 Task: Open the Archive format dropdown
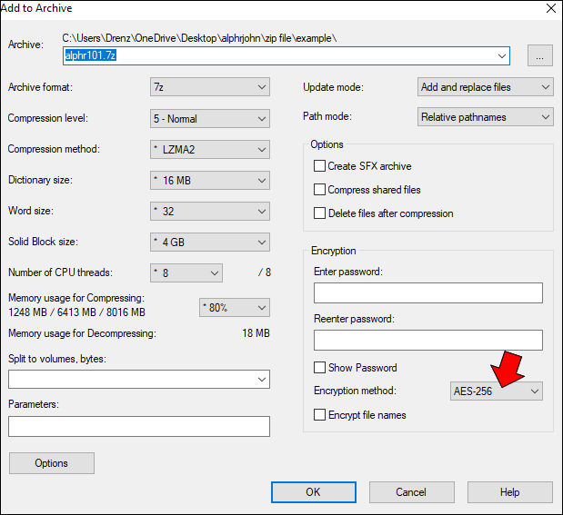210,87
